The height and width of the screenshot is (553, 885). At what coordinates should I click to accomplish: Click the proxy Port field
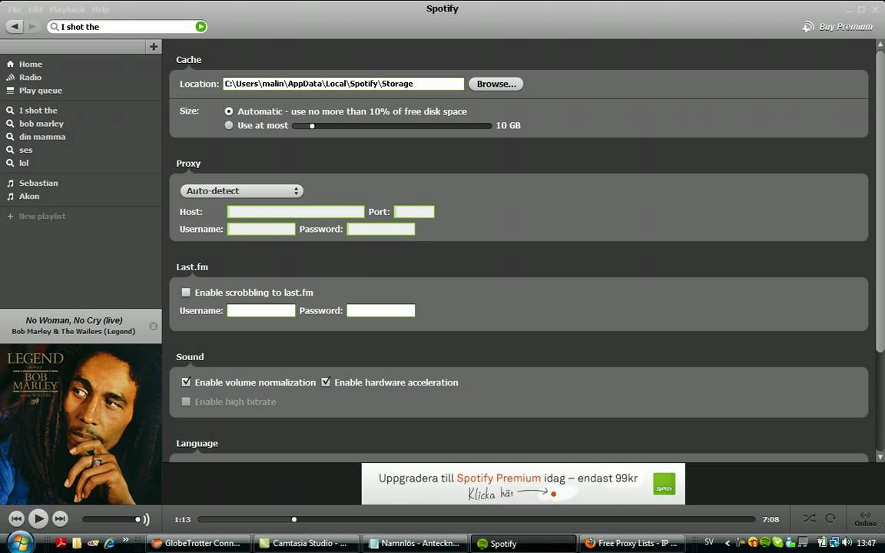coord(414,212)
